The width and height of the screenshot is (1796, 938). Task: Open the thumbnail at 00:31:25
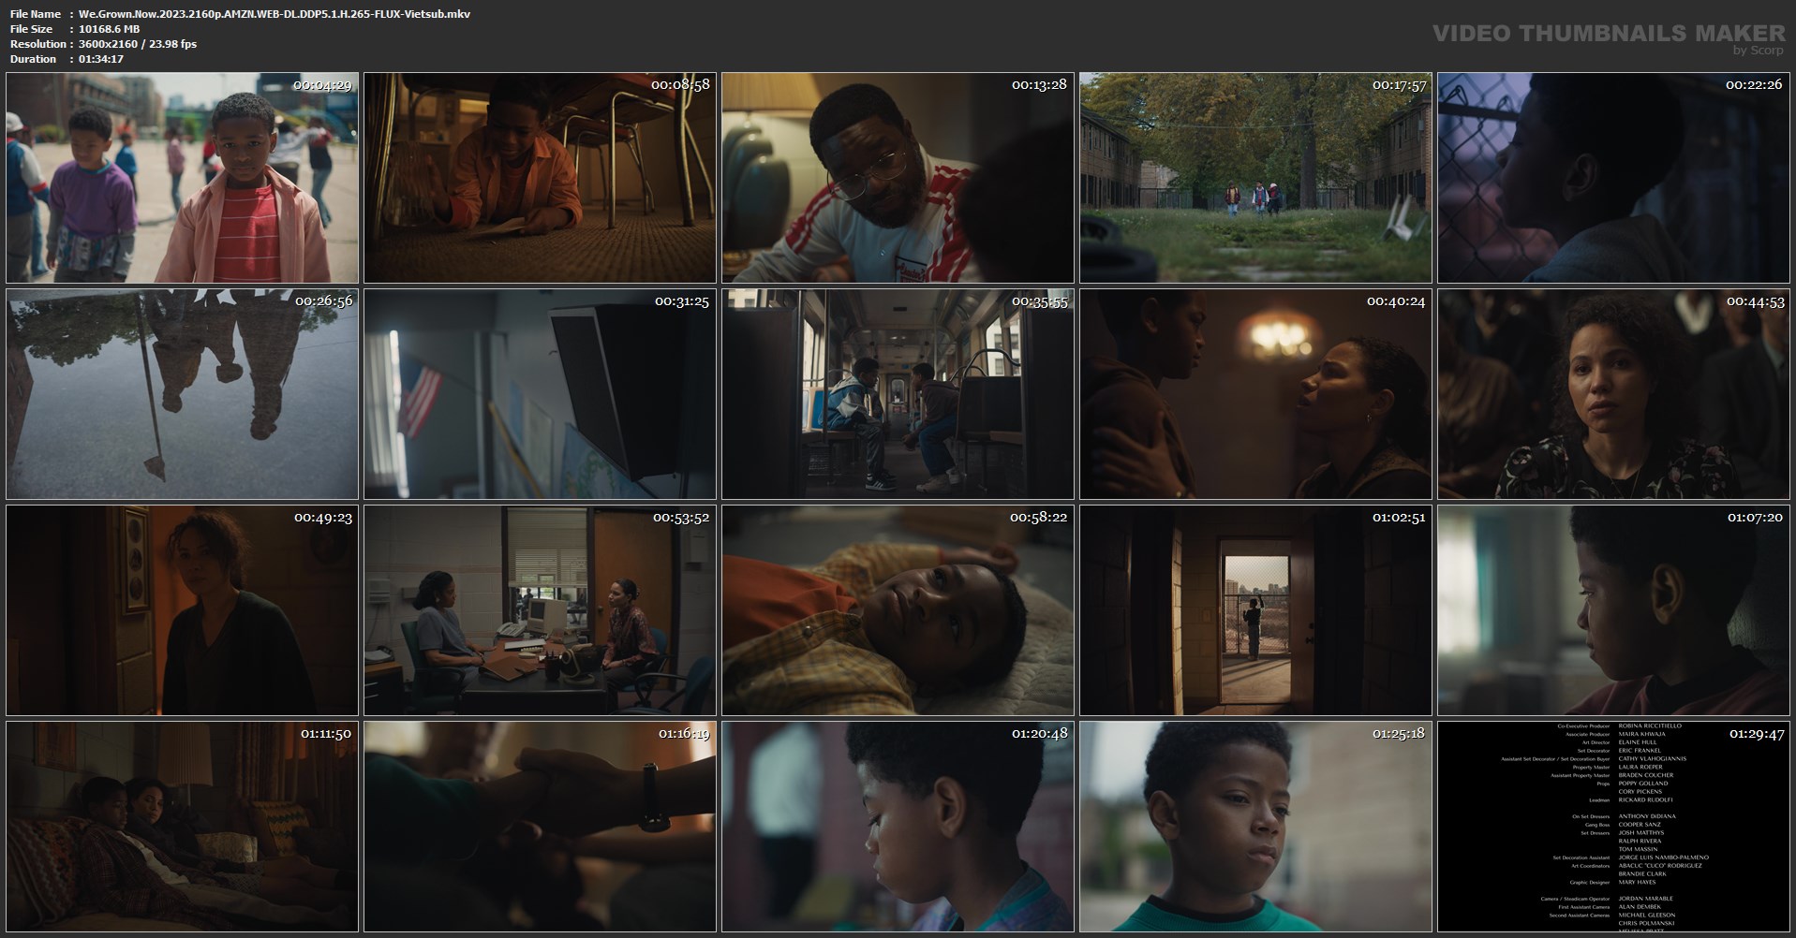click(x=541, y=394)
